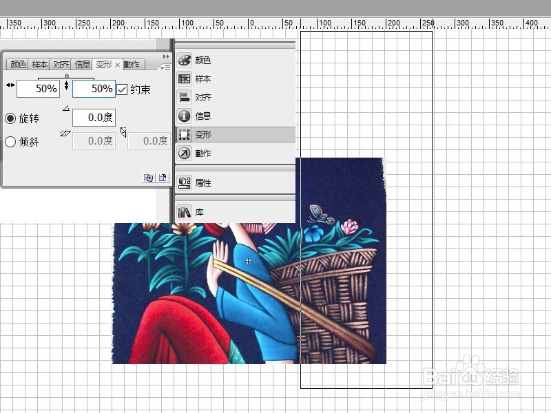
Task: Switch to the 信息 tab
Action: click(x=82, y=64)
